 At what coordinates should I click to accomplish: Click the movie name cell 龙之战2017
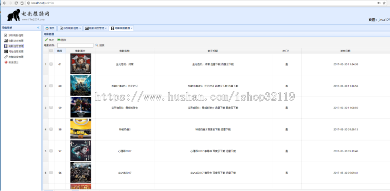pyautogui.click(x=125, y=173)
